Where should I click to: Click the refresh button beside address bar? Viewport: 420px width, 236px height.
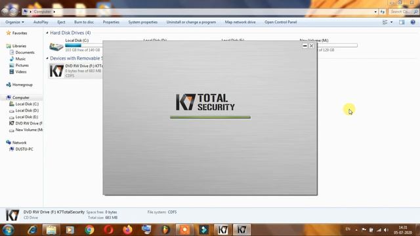[382, 12]
